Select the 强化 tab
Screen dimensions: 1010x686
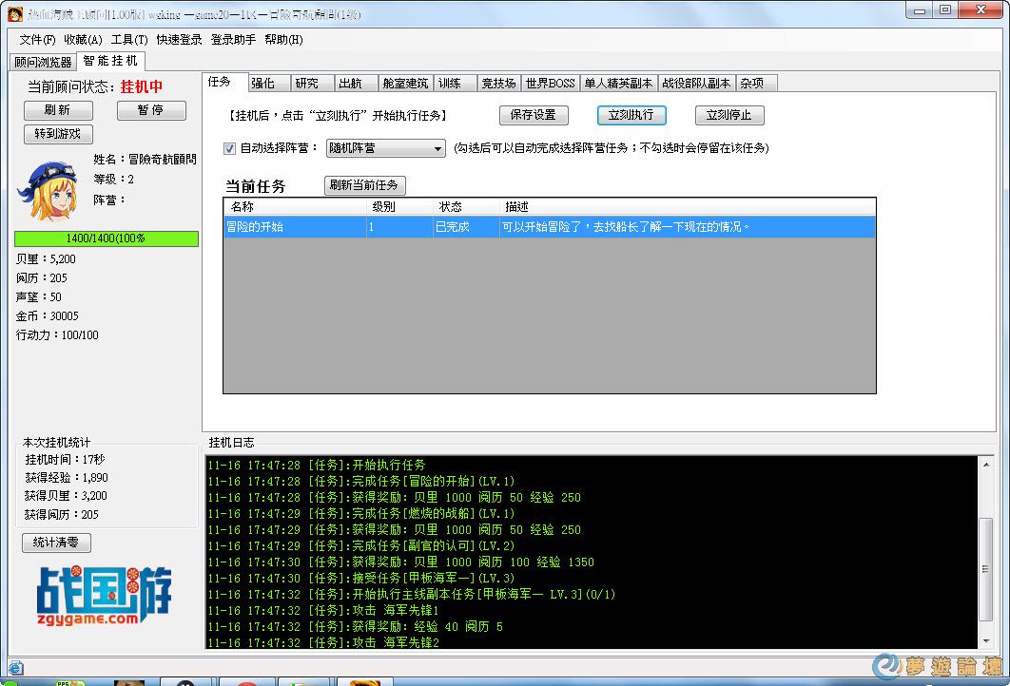coord(263,84)
